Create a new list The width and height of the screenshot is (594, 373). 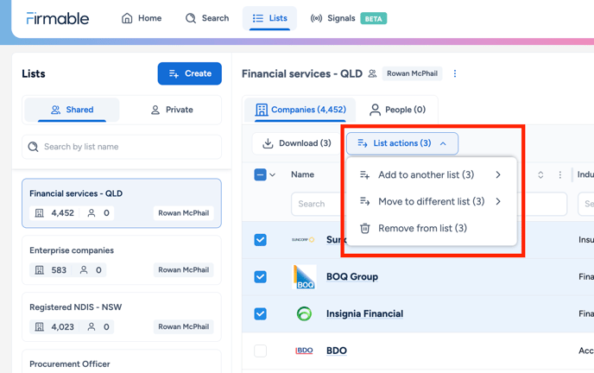pyautogui.click(x=190, y=73)
